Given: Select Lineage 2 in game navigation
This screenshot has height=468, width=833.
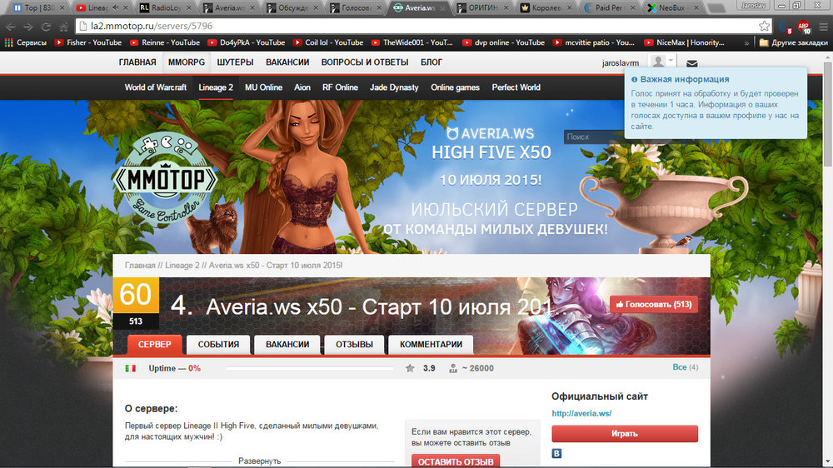Looking at the screenshot, I should click(216, 87).
